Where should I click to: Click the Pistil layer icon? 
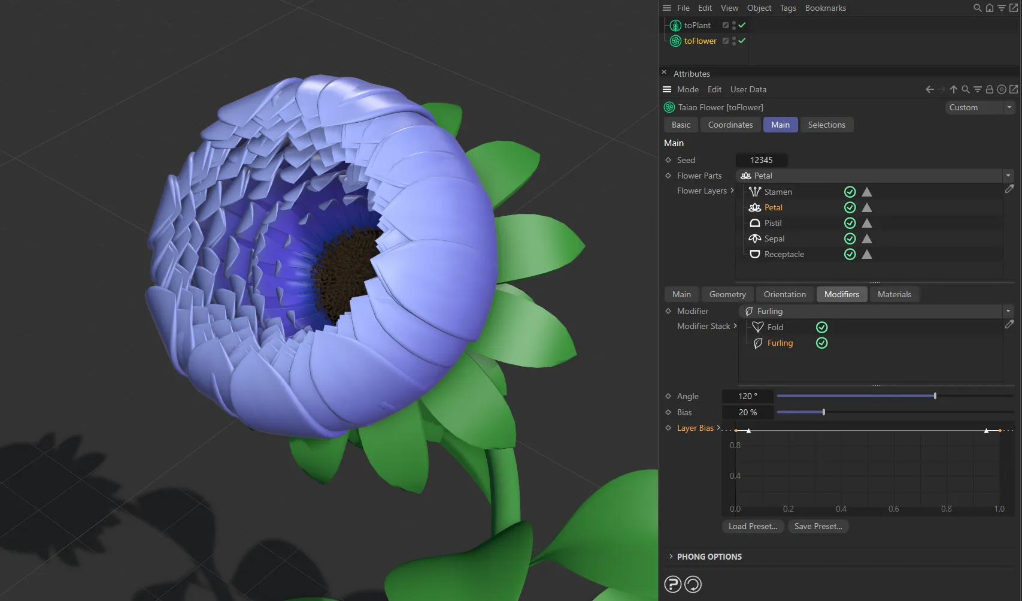click(x=754, y=223)
